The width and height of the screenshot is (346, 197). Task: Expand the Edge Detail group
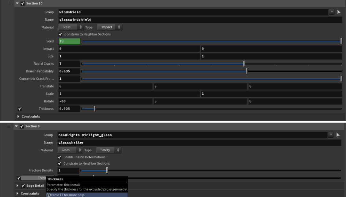pyautogui.click(x=17, y=186)
